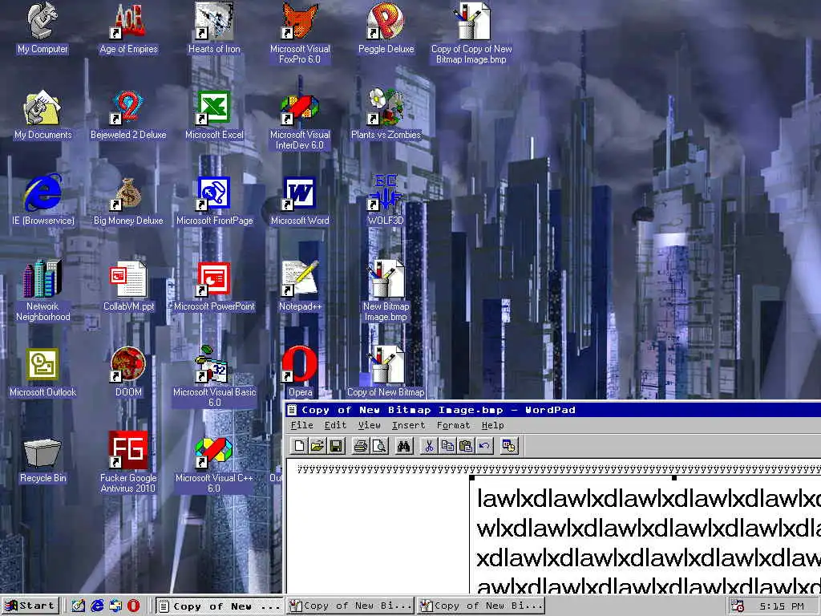821x616 pixels.
Task: Select Microsoft Visual FoxPro 6.0 icon
Action: point(300,32)
